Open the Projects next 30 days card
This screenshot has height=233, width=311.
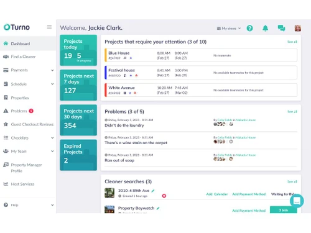(78, 120)
